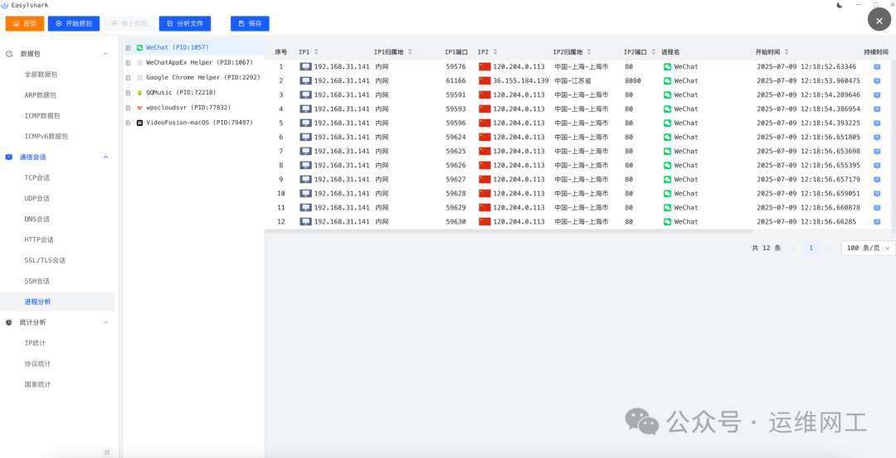Collapse the 数据包 sidebar section
Screen dimensions: 896x458
[x=105, y=54]
